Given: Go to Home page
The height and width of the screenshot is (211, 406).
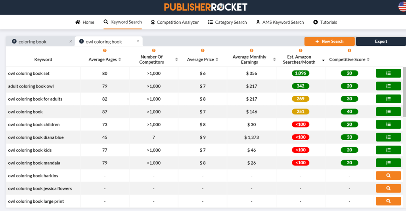Looking at the screenshot, I should click(85, 22).
